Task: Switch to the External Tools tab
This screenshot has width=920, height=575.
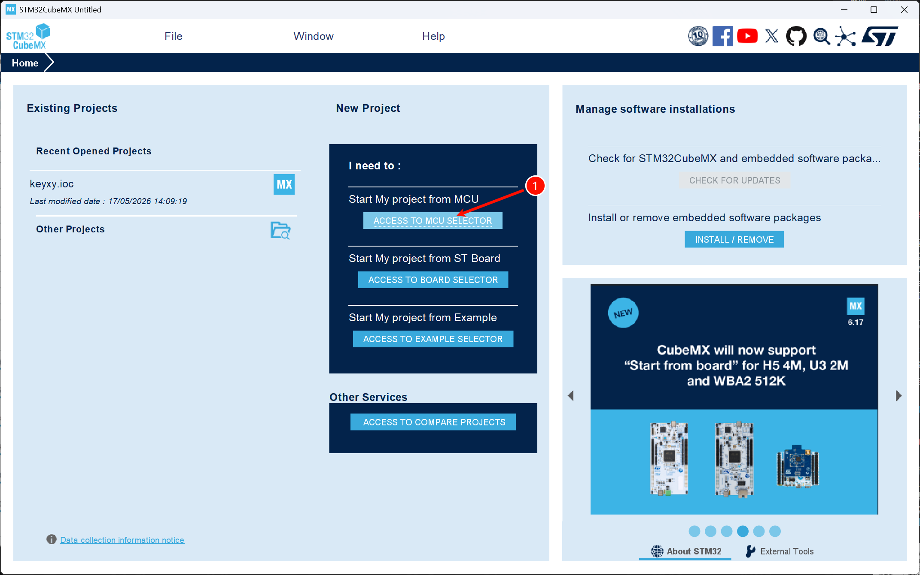Action: click(780, 551)
